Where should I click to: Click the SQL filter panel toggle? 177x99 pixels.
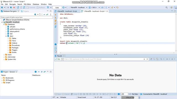[x=58, y=59]
